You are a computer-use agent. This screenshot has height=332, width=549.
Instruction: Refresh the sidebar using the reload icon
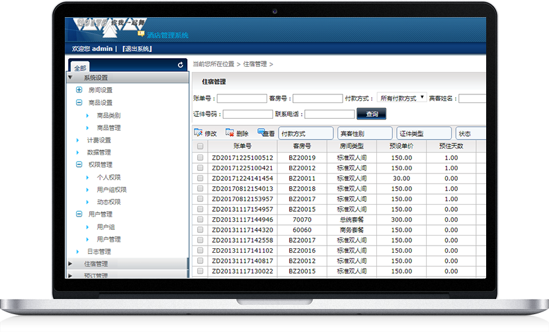click(181, 65)
